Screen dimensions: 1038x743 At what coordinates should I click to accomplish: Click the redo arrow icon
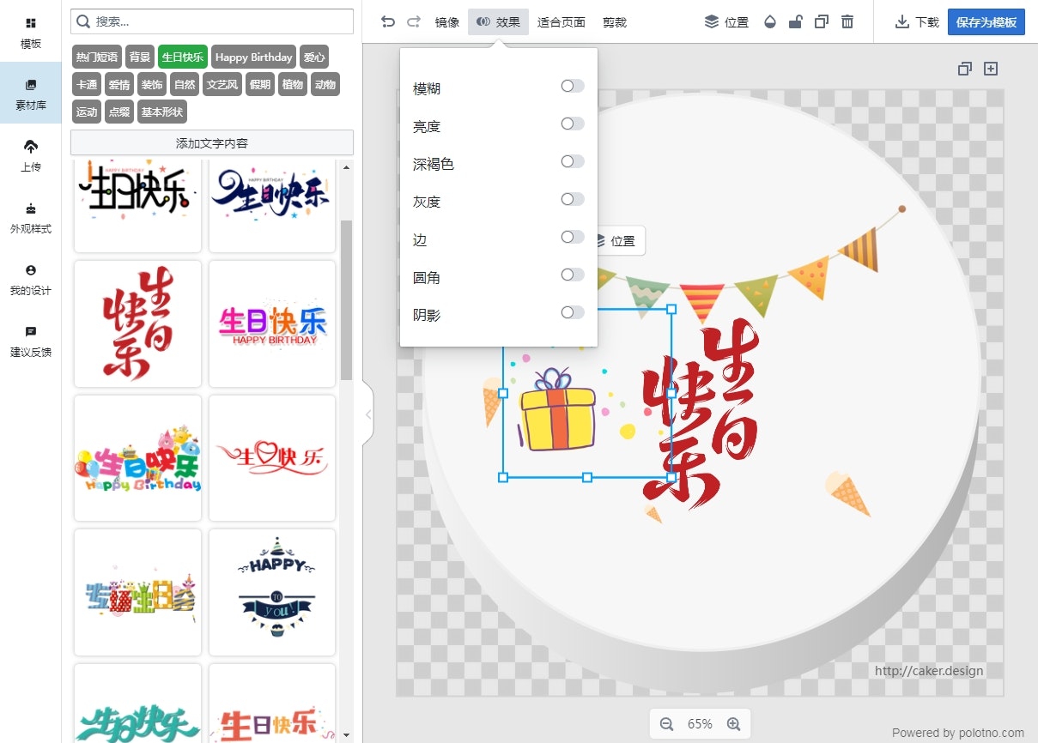[414, 21]
